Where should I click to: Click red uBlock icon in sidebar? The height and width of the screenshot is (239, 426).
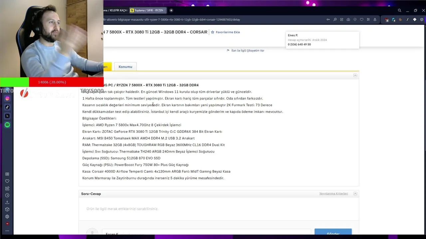[7, 224]
